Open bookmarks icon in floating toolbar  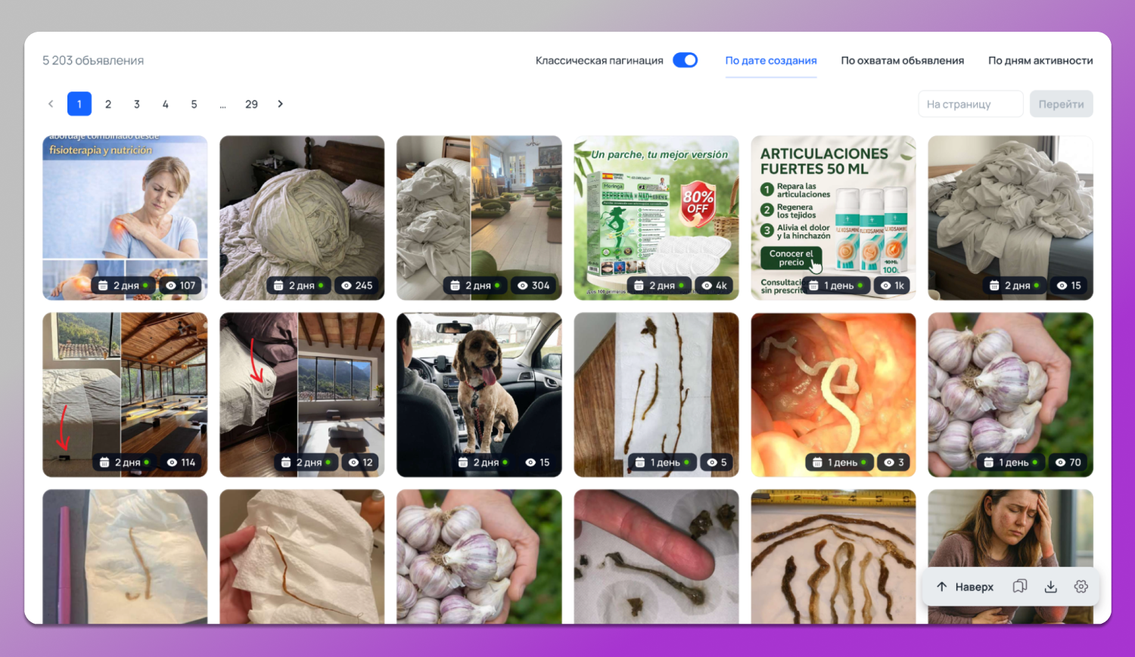click(1020, 587)
